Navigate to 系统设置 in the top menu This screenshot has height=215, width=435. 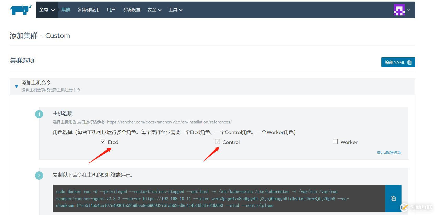(131, 10)
